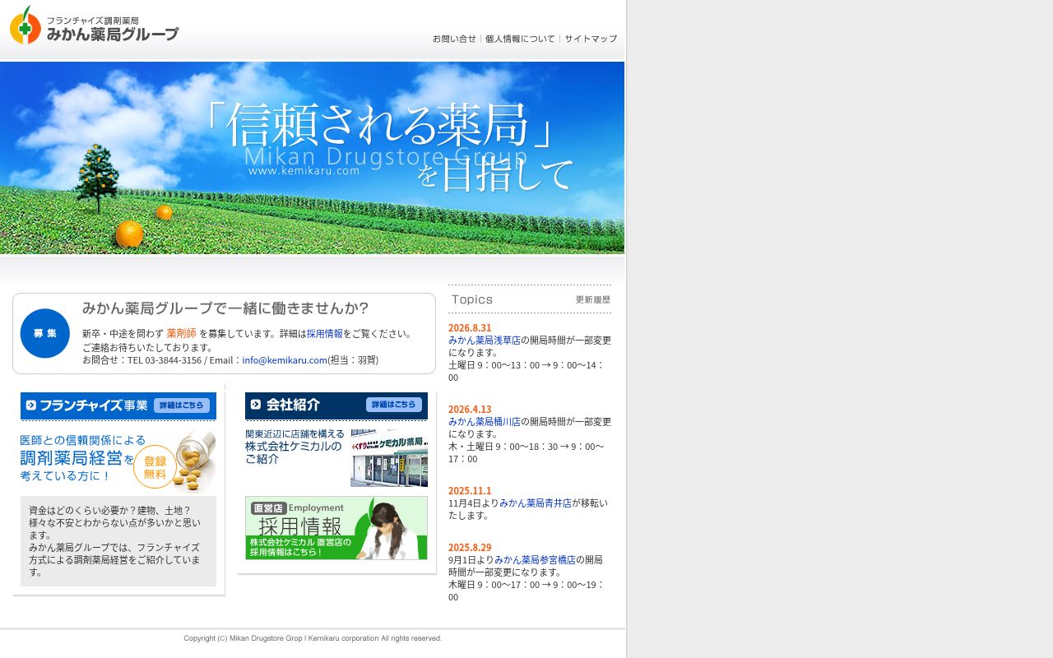1053x658 pixels.
Task: Click the heading みかん薬局グループで一緒に働きませんか?
Action: [225, 308]
